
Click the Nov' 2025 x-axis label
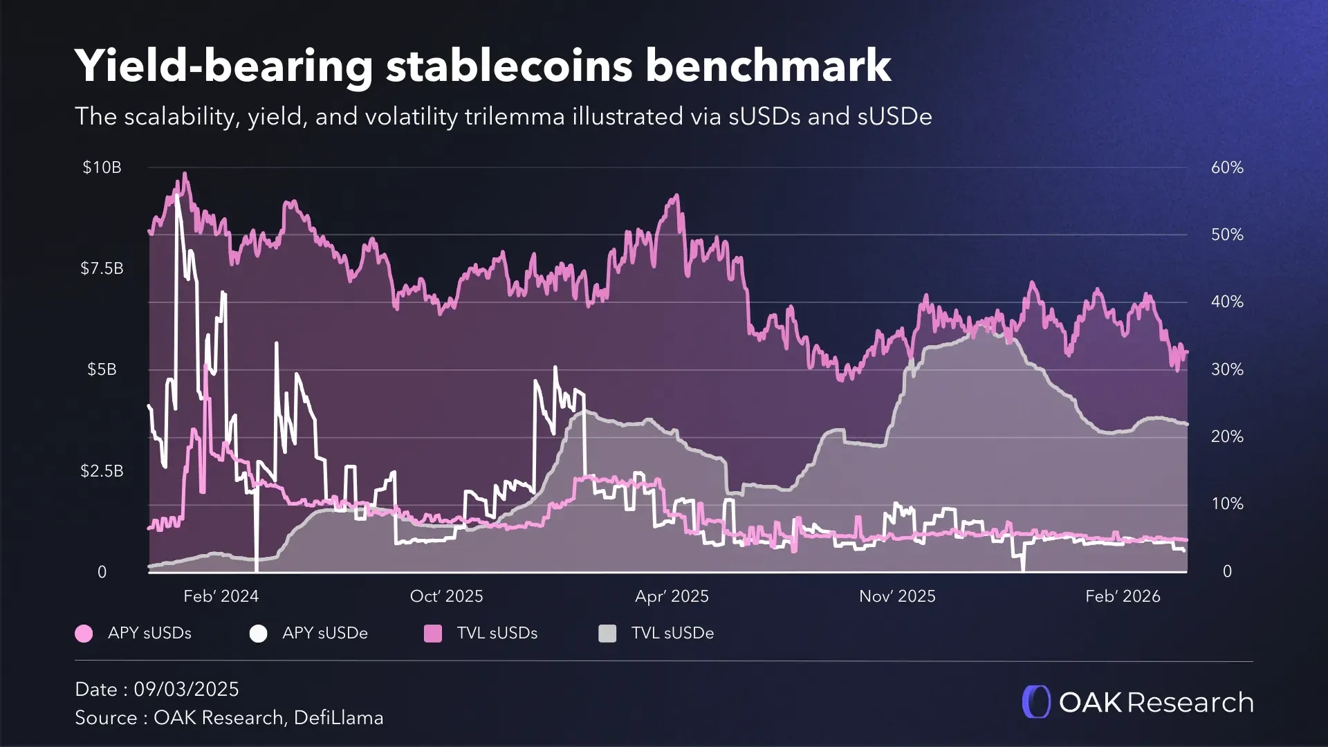click(897, 596)
